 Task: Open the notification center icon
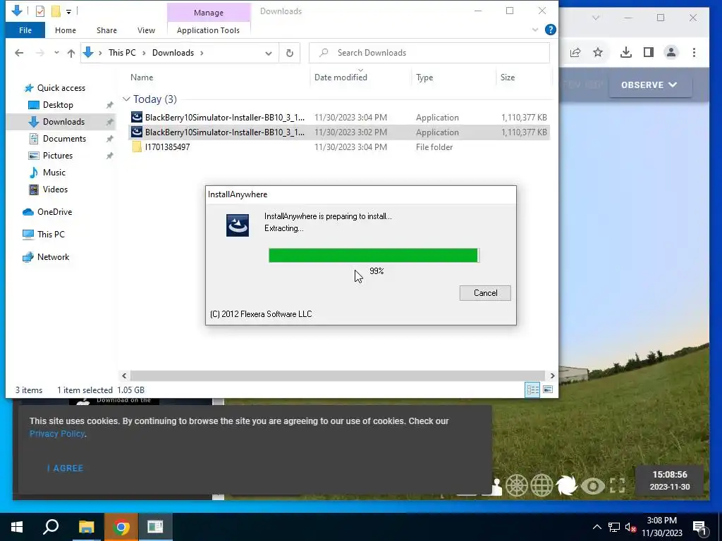[699, 527]
